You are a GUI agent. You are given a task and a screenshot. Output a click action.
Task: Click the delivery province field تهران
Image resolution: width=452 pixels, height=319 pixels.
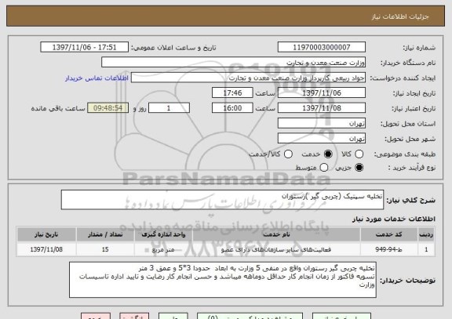322,124
